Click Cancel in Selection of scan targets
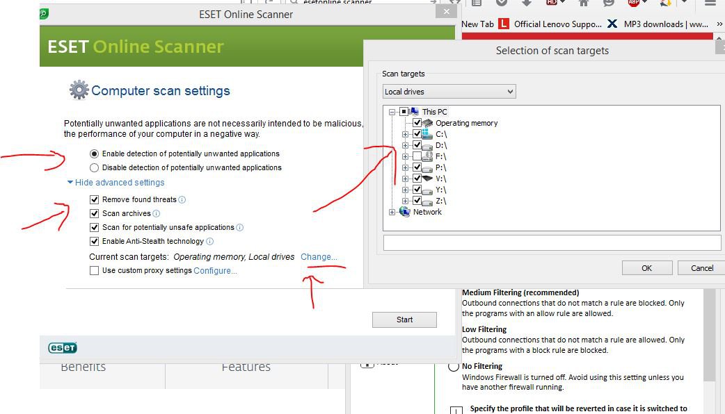This screenshot has width=725, height=414. (x=702, y=268)
